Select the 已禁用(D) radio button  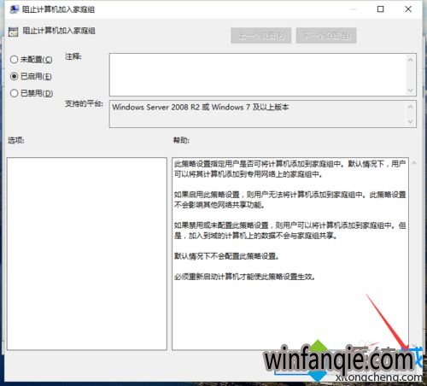coord(14,93)
